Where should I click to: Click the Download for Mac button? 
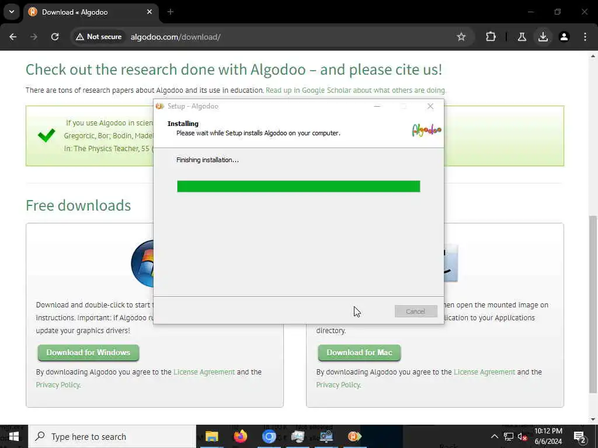pos(359,353)
